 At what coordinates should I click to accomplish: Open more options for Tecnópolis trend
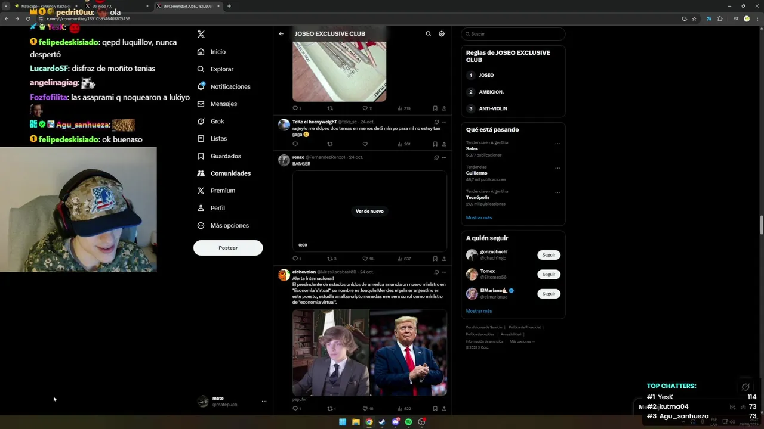pyautogui.click(x=557, y=192)
